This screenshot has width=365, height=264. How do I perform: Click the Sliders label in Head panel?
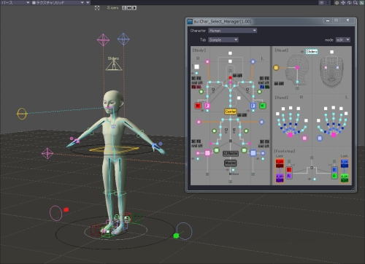pos(312,52)
